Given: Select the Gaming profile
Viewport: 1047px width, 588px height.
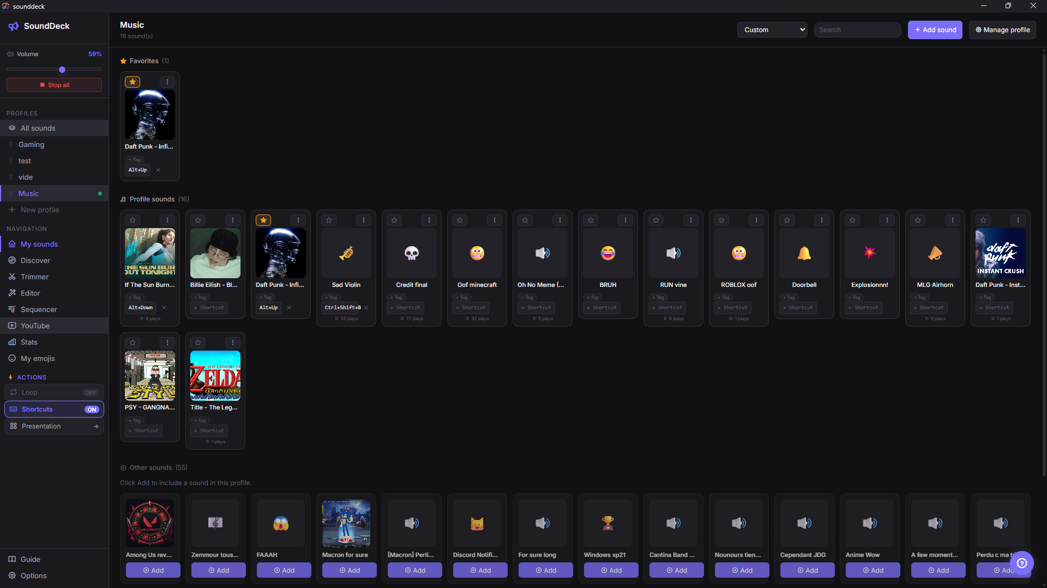Looking at the screenshot, I should (x=54, y=144).
